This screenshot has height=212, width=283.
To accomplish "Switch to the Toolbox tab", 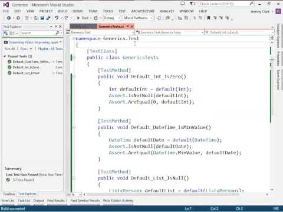I will point(9,194).
